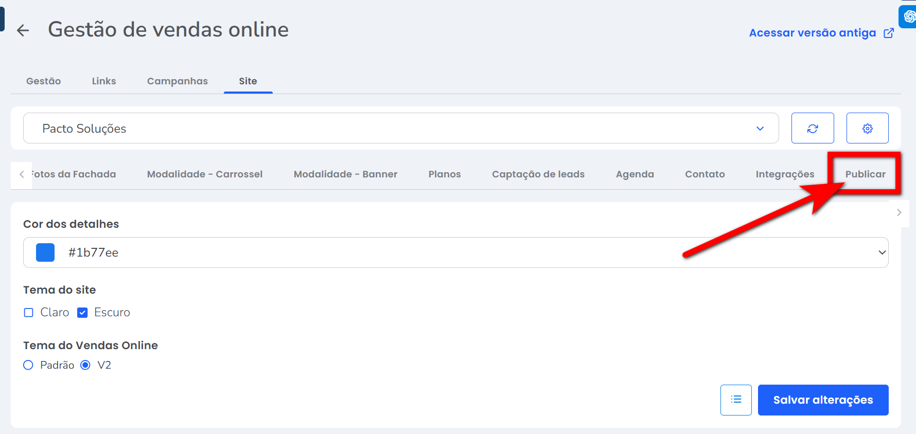Open the Cor dos detalhes color dropdown
Screen dimensions: 916x434
882,252
